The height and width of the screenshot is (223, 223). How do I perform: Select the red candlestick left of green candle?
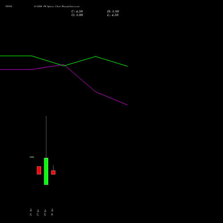point(39,170)
